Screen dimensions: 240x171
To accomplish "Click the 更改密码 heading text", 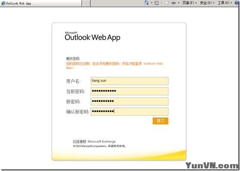I will tap(73, 59).
